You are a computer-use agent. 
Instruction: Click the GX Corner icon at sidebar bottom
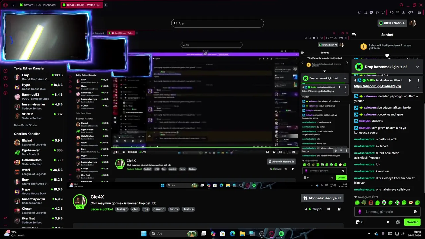pos(5,218)
